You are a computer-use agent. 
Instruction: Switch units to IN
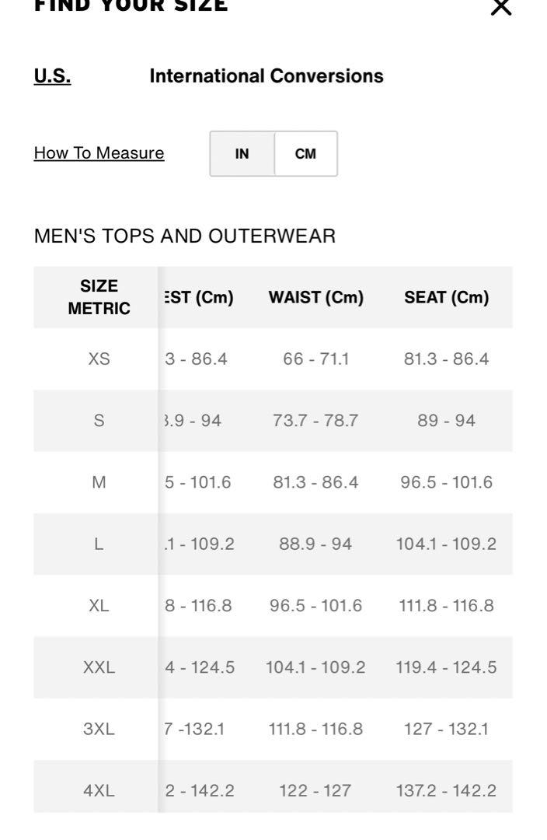tap(242, 154)
